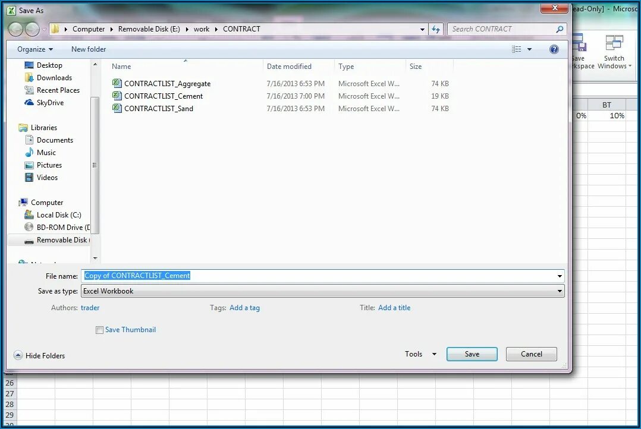641x429 pixels.
Task: Close the Save As dialog
Action: (554, 8)
